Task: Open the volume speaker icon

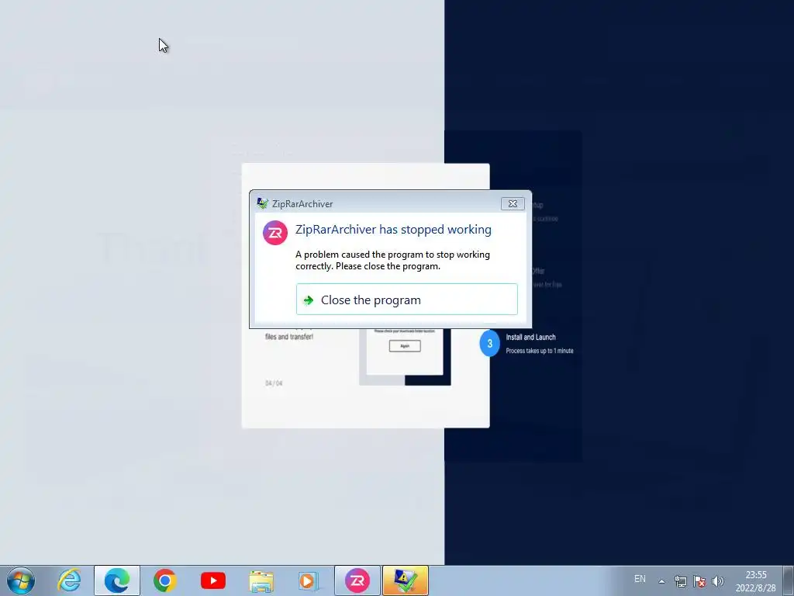Action: click(x=717, y=581)
